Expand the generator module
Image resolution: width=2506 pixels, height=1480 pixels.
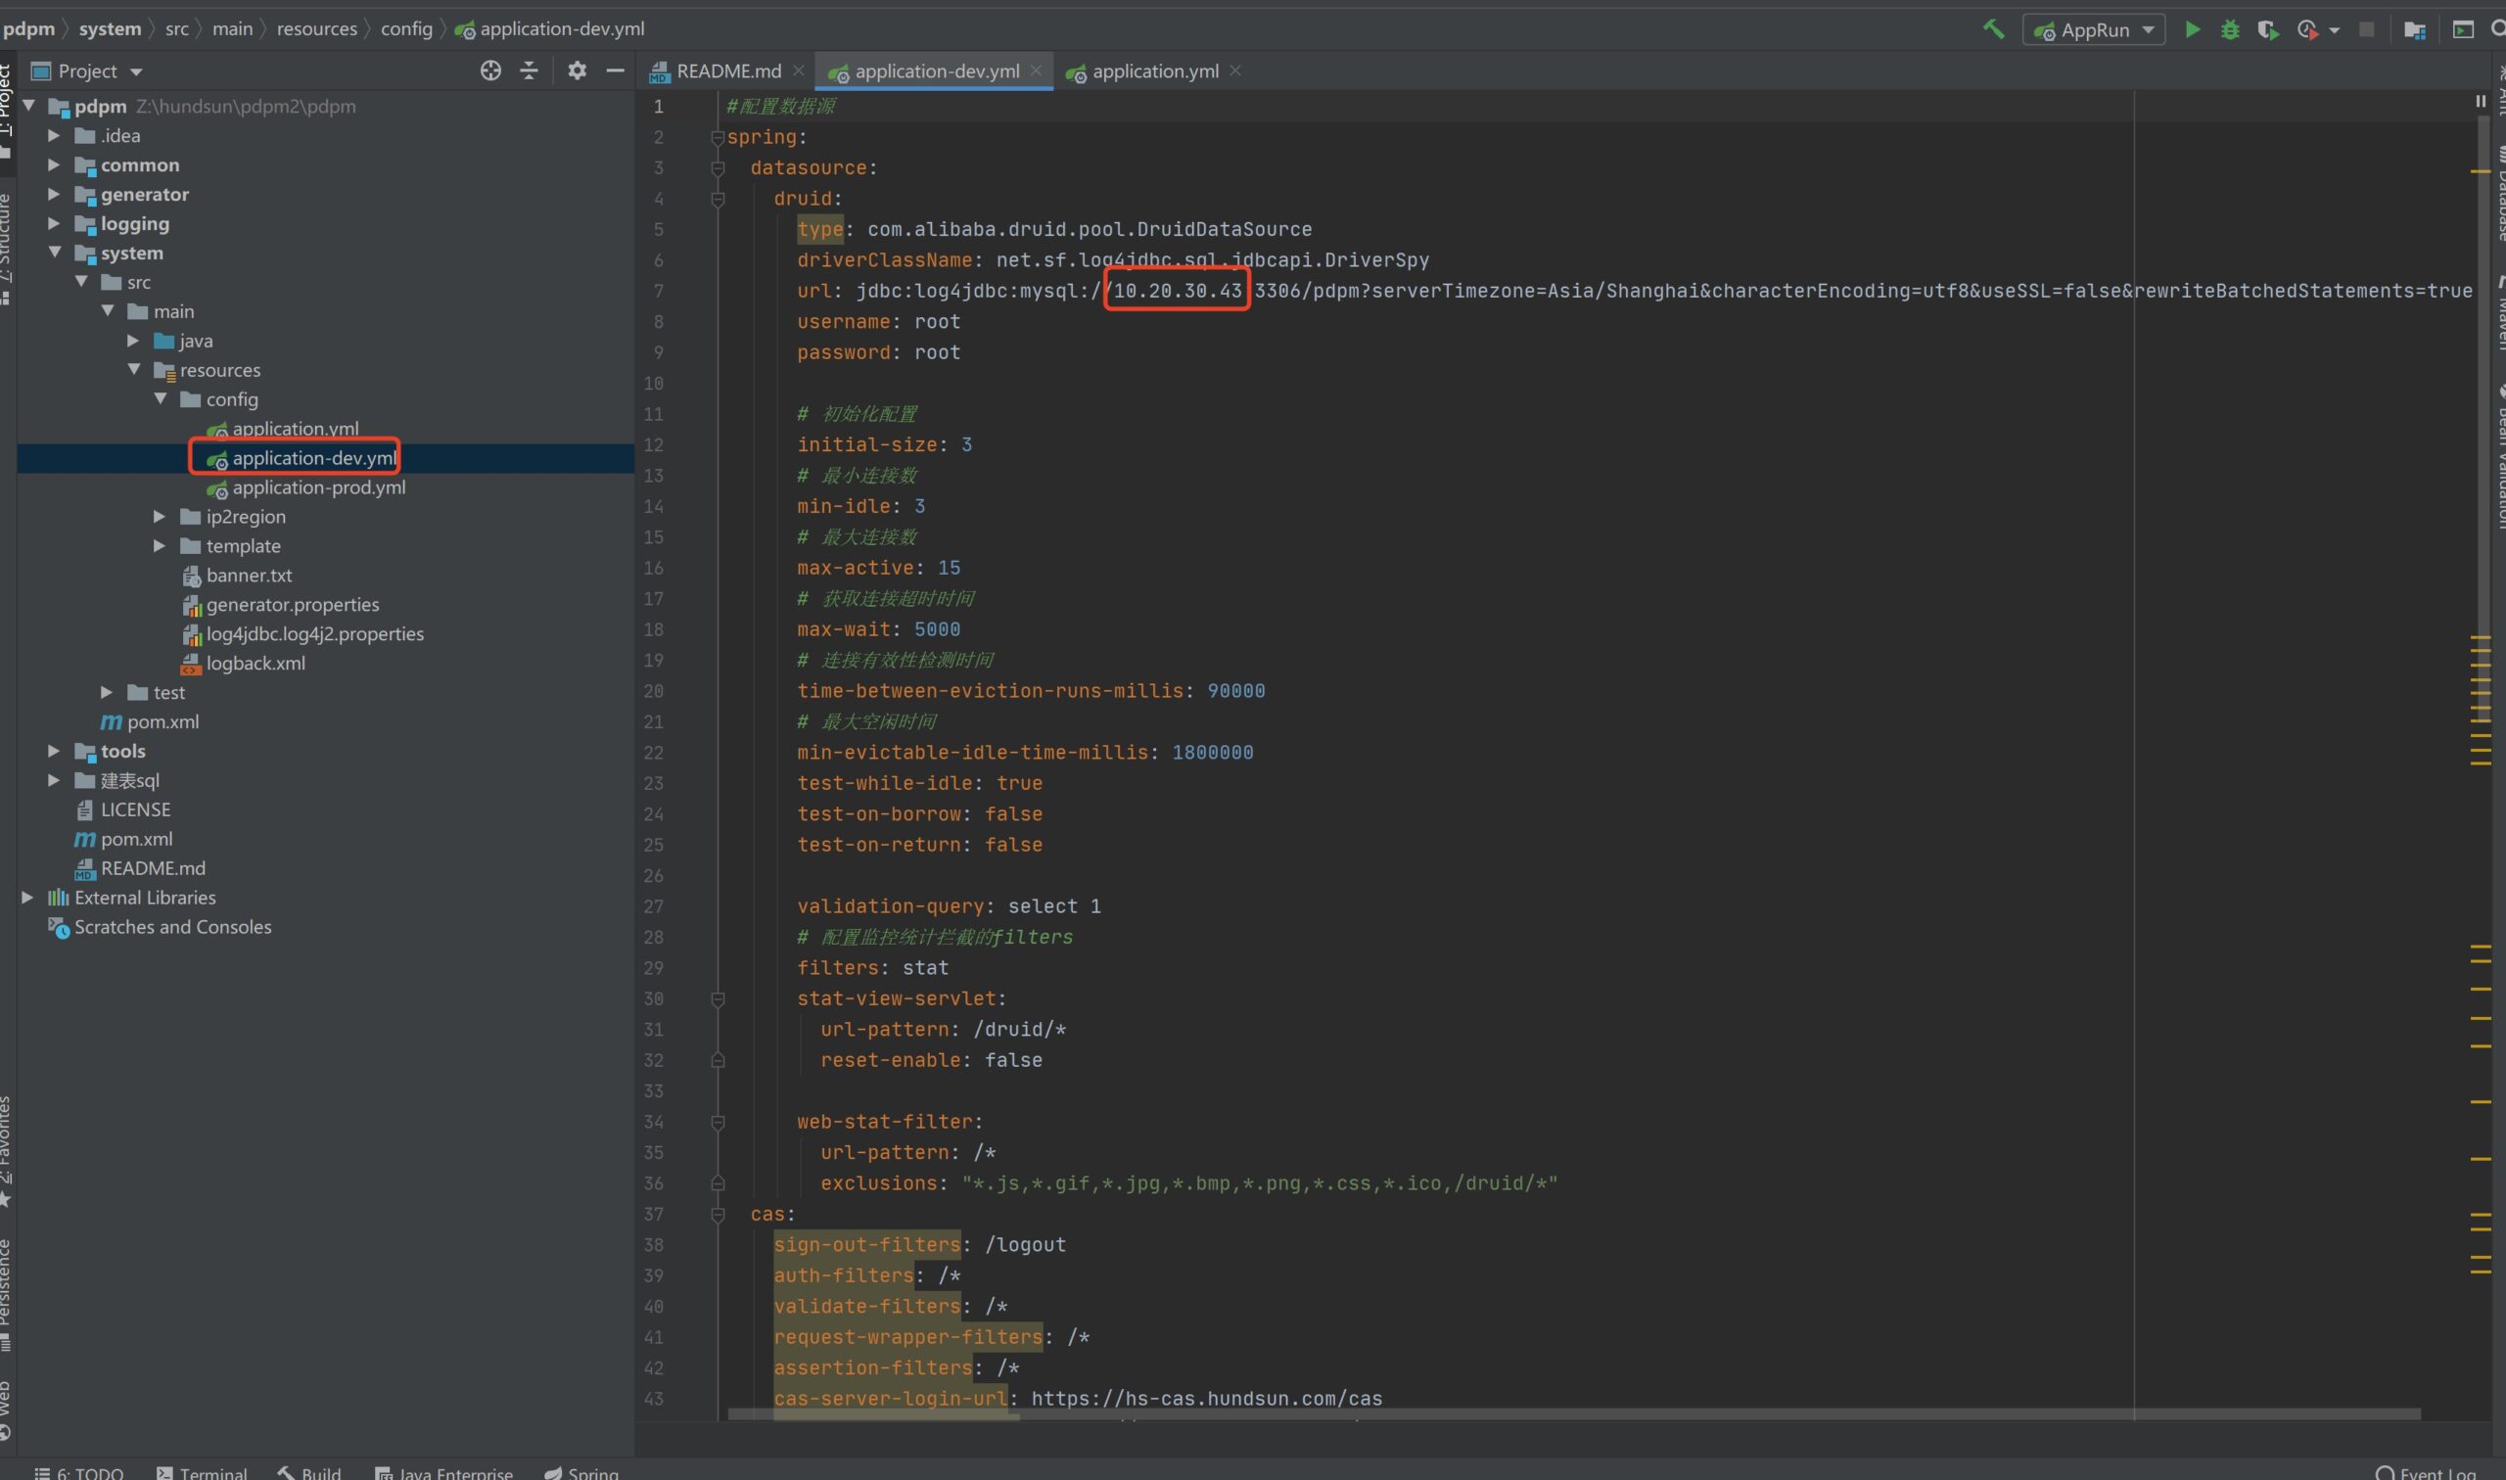click(x=54, y=195)
